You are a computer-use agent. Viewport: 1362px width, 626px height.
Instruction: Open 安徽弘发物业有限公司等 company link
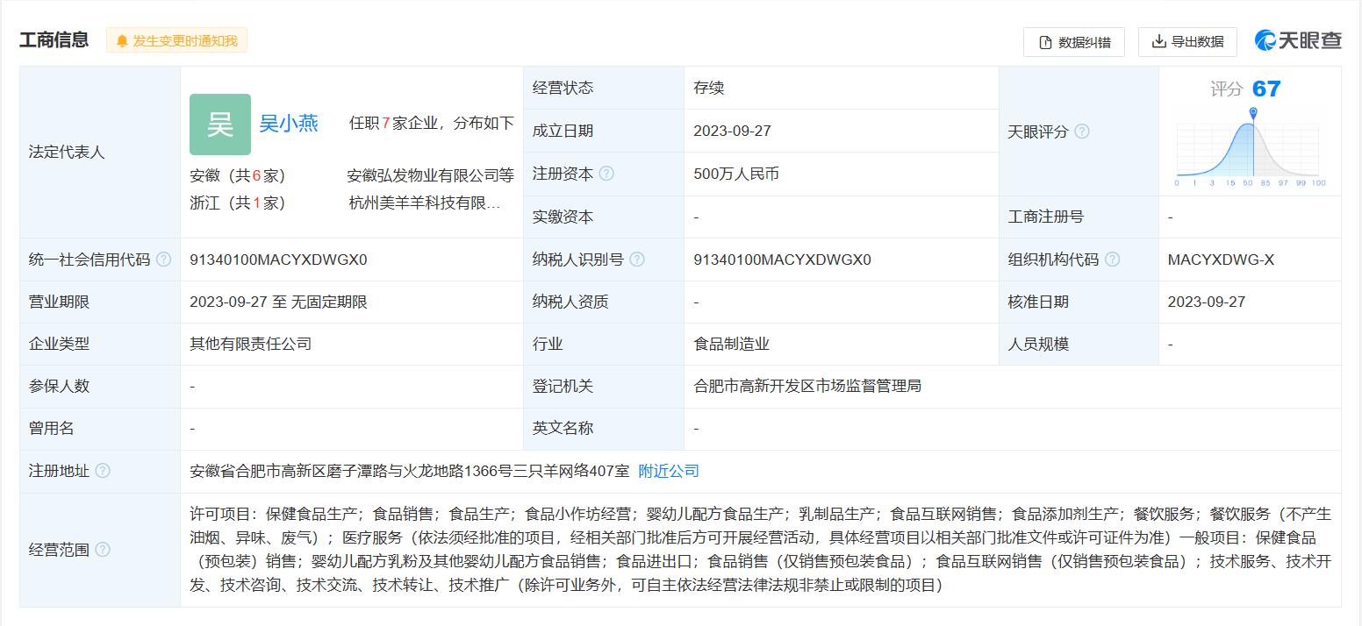(x=431, y=175)
